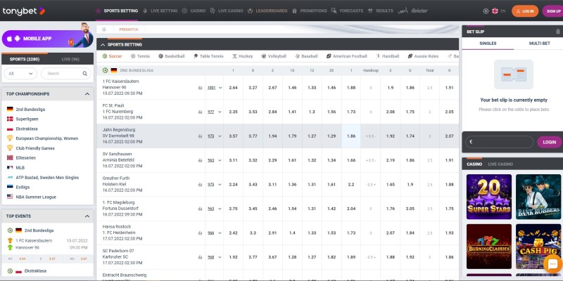Expand 977 more markets for St. Pauli match

tap(215, 112)
